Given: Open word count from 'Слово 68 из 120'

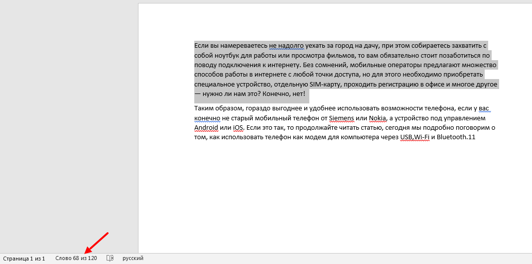Looking at the screenshot, I should point(76,258).
